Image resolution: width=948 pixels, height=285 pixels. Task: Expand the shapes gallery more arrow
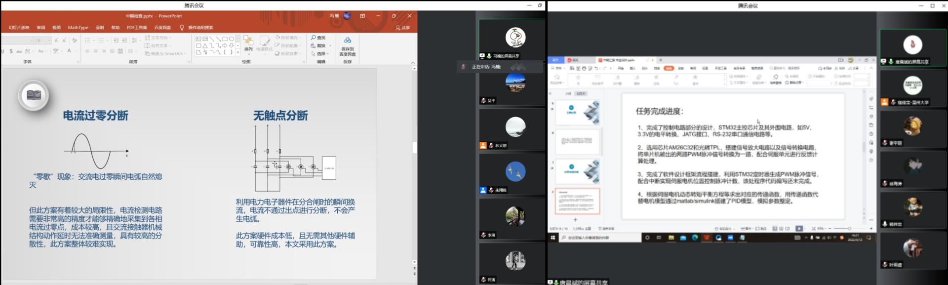tap(237, 52)
